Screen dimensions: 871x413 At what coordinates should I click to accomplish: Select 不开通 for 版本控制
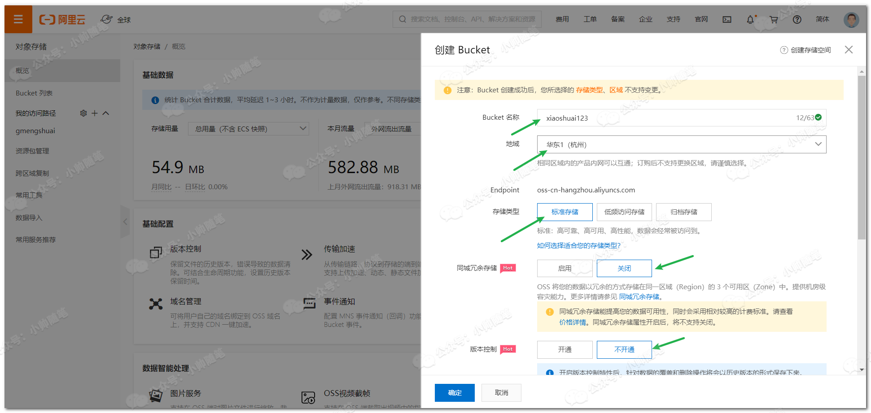(624, 350)
